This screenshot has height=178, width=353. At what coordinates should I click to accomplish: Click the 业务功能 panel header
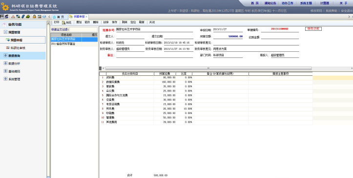click(23, 24)
